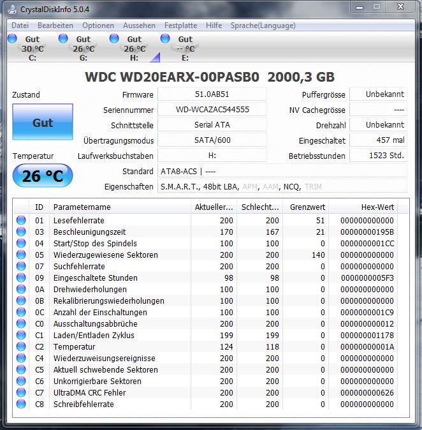Screen dimensions: 422x430
Task: Click status orb for C2 Temperatur row
Action: pos(21,346)
